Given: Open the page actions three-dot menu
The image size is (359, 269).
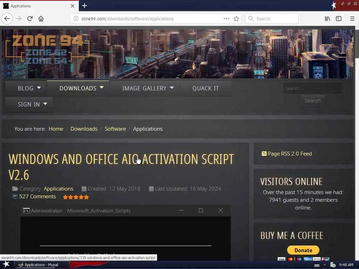Looking at the screenshot, I should click(226, 19).
